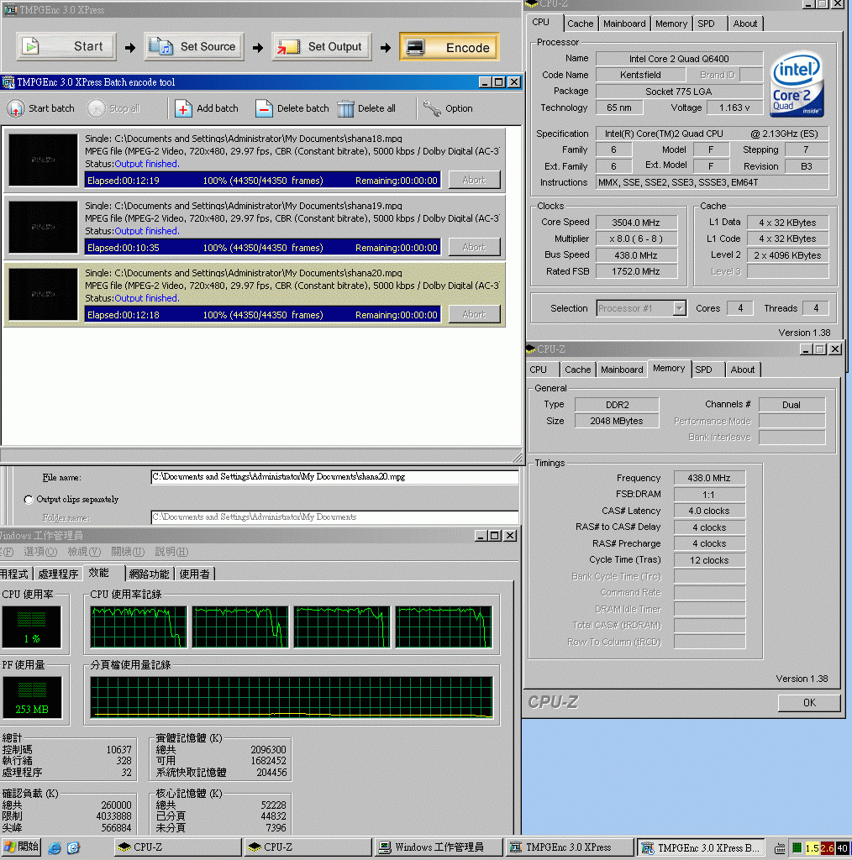Switch to 網路功能 tab in Task Manager

tap(150, 574)
